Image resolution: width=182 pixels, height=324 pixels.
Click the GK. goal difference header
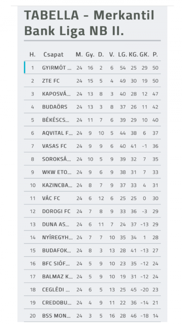[145, 54]
